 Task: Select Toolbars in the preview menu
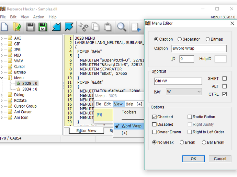[129, 112]
